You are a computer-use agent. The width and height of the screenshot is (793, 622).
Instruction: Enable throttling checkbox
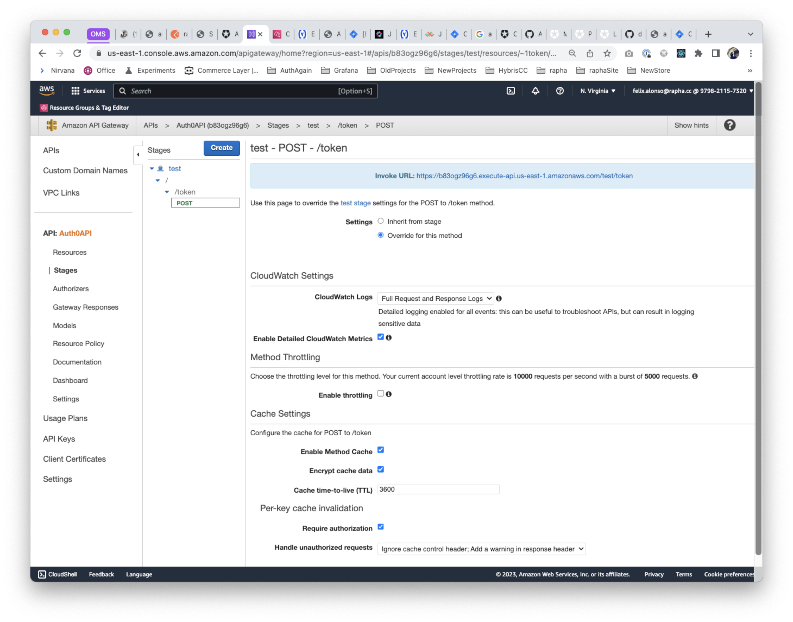pyautogui.click(x=380, y=393)
